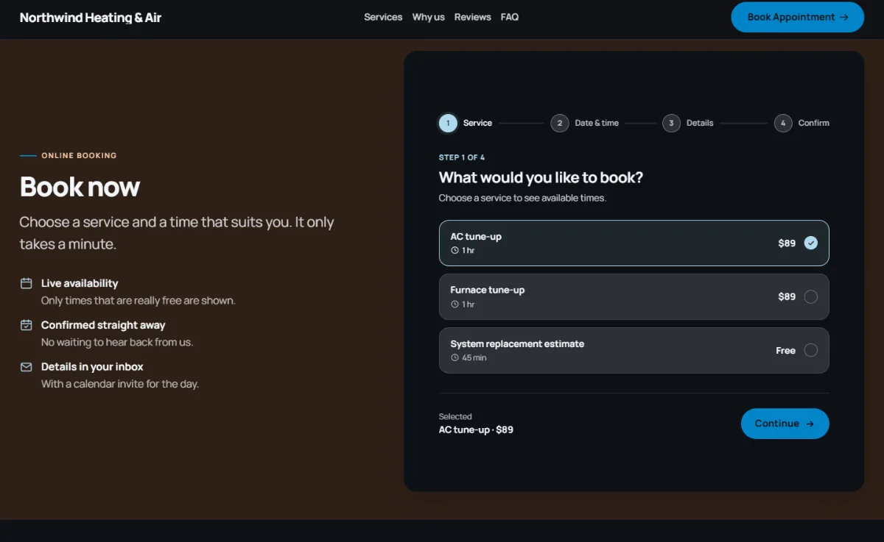This screenshot has width=884, height=542.
Task: Click the Book Appointment button
Action: pyautogui.click(x=797, y=17)
